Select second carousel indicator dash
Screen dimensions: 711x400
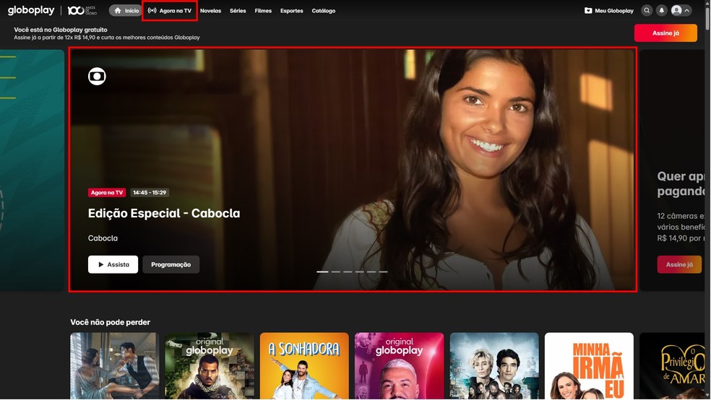(335, 271)
